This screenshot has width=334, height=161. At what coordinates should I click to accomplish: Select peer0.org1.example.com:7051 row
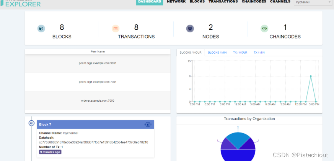click(98, 82)
